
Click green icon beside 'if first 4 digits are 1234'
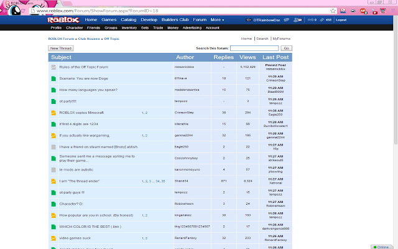click(53, 124)
